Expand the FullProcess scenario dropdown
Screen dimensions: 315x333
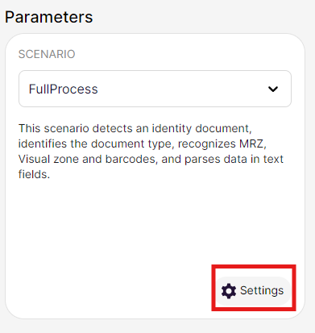155,89
